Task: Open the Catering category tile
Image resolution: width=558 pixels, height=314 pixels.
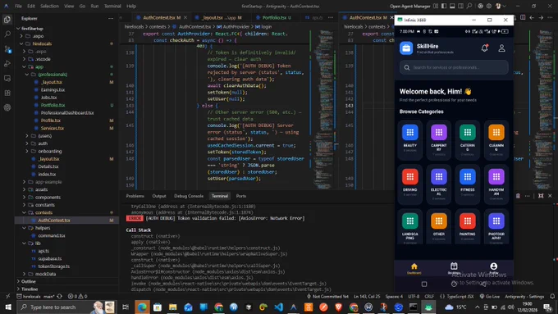Action: pyautogui.click(x=467, y=139)
